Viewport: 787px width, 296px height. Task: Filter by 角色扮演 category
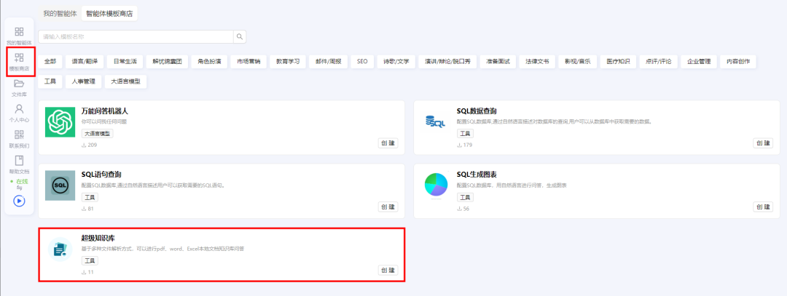click(208, 62)
